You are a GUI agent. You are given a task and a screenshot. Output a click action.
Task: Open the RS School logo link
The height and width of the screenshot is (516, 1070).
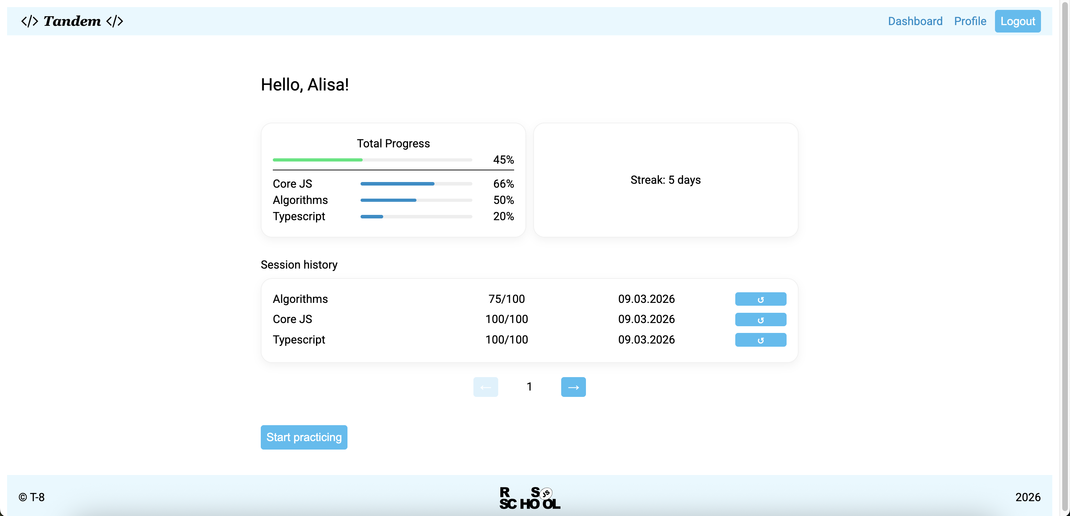click(529, 498)
